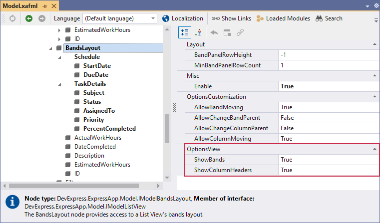Collapse the Misc property category

click(375, 75)
